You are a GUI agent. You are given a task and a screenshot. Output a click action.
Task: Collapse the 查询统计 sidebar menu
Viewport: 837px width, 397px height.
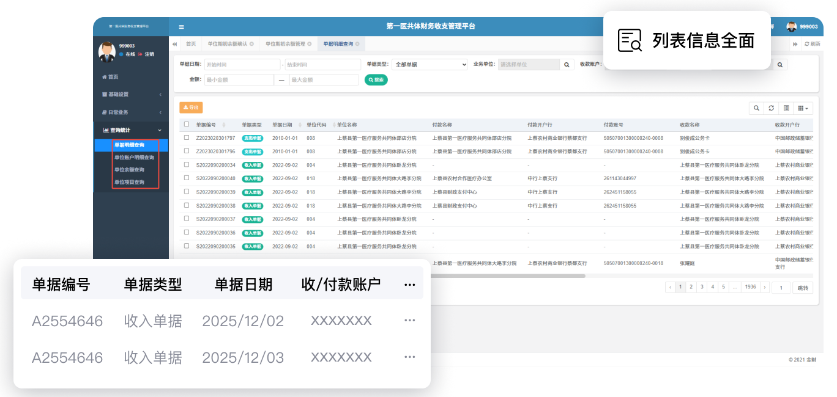[131, 130]
